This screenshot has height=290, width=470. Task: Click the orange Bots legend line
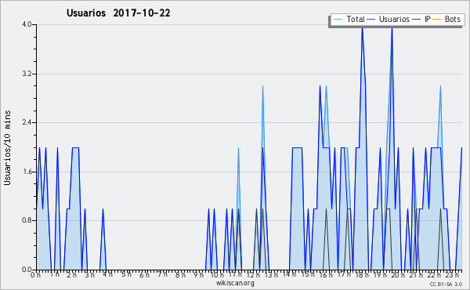pos(437,20)
